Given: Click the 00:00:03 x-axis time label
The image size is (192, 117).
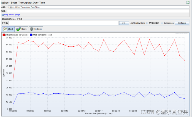Looking at the screenshot, I should pyautogui.click(x=30, y=111).
